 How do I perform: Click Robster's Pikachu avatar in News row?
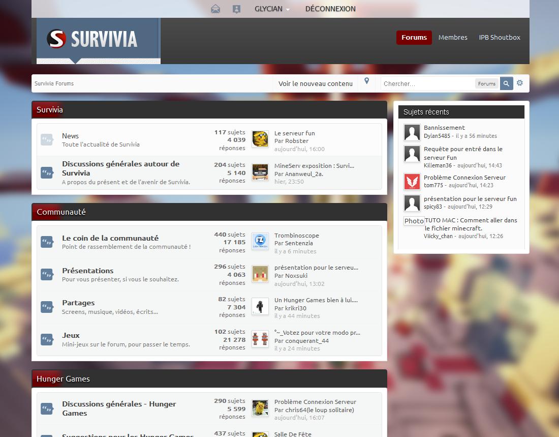point(260,139)
